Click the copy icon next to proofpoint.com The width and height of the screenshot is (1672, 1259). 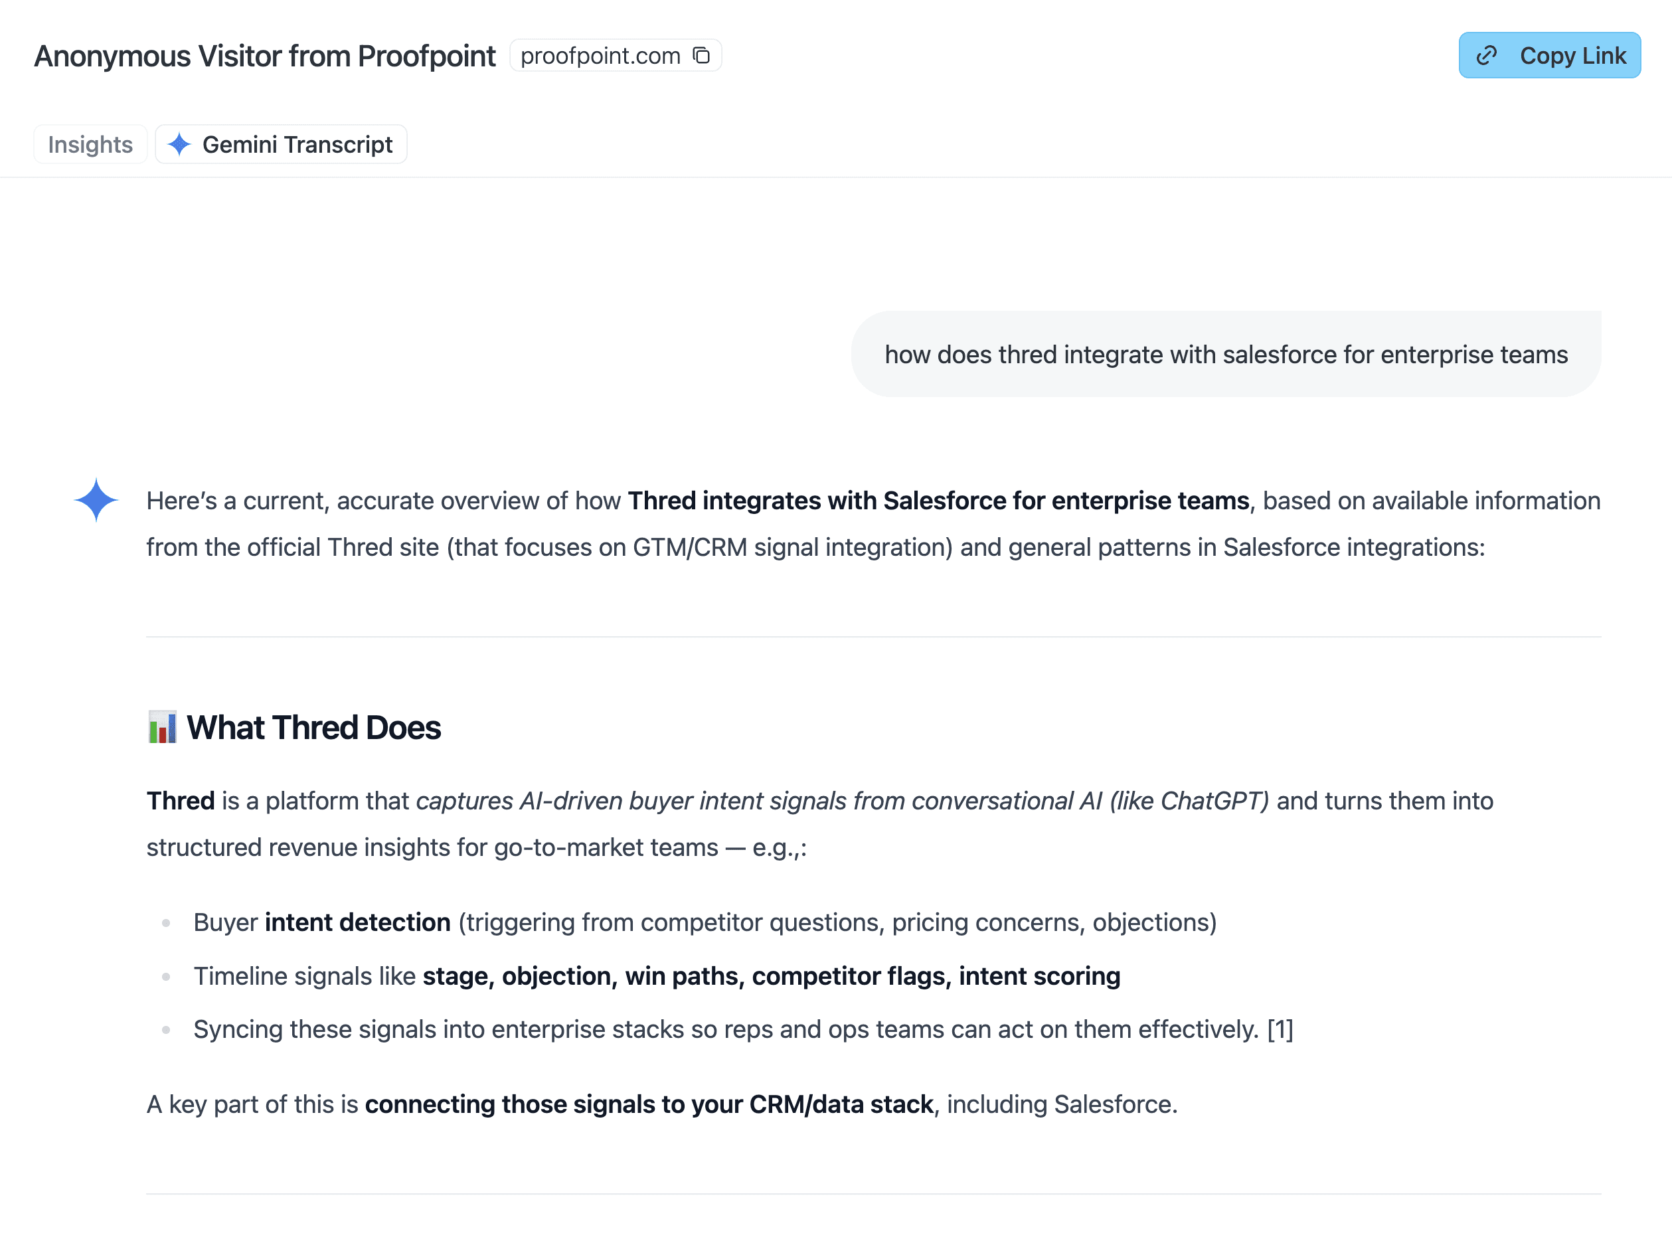pyautogui.click(x=701, y=55)
